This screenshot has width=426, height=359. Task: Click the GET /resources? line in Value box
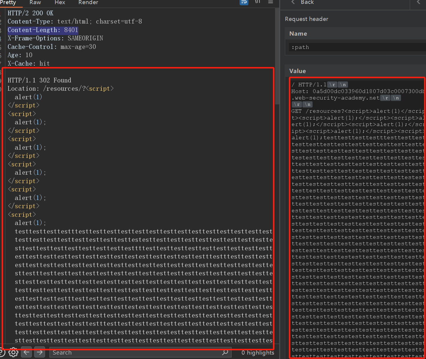358,111
